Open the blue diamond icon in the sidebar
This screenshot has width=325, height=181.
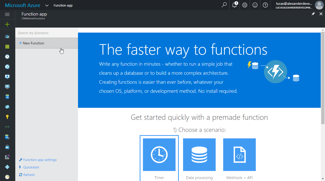[7, 167]
